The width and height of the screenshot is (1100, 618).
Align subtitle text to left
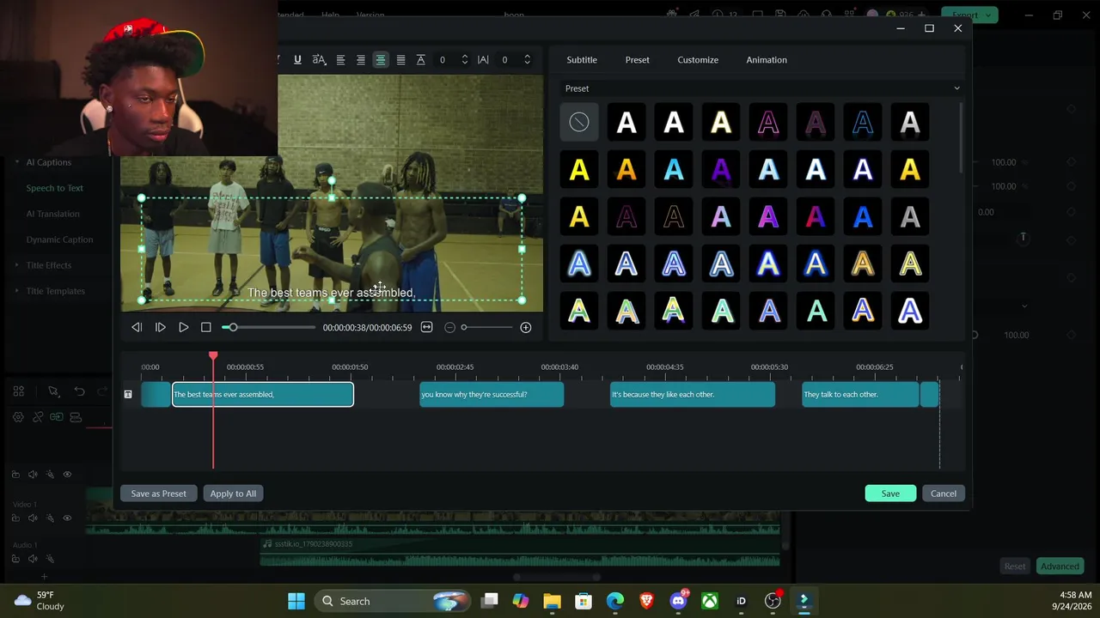340,59
